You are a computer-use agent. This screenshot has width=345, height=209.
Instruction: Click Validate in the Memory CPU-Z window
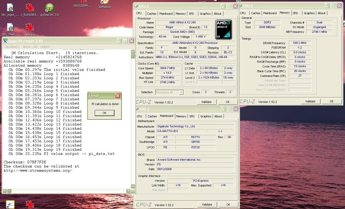pyautogui.click(x=310, y=101)
